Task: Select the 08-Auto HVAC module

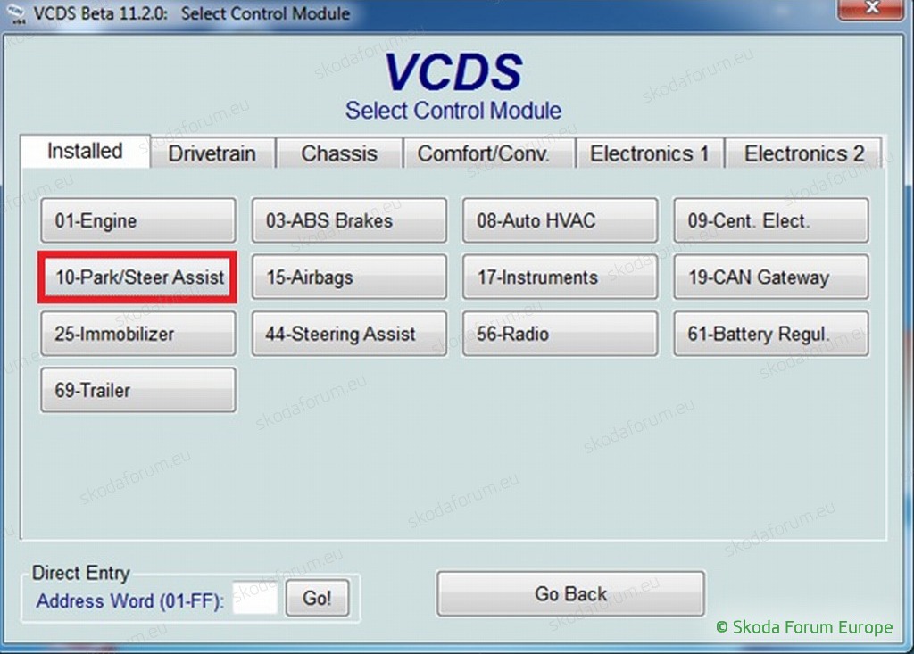Action: pos(561,220)
